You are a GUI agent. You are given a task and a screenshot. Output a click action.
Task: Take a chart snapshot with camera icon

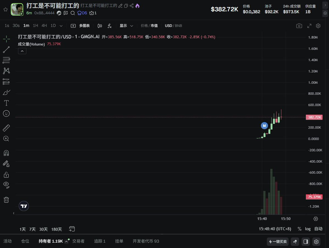tap(299, 26)
